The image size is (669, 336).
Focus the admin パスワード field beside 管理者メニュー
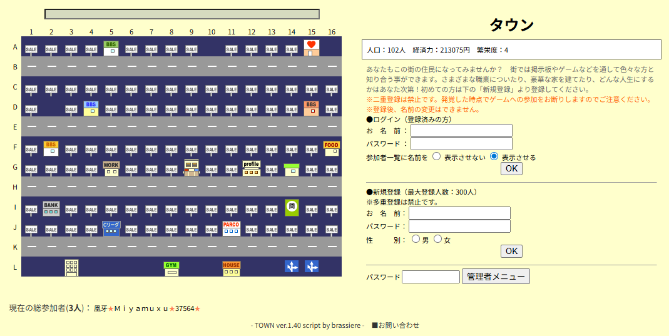[431, 277]
